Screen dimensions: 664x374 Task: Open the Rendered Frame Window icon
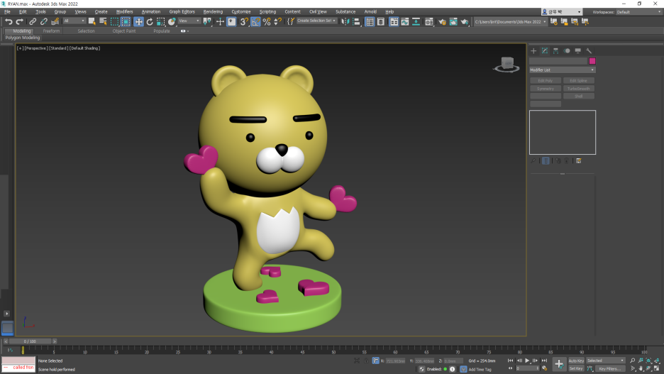click(453, 21)
